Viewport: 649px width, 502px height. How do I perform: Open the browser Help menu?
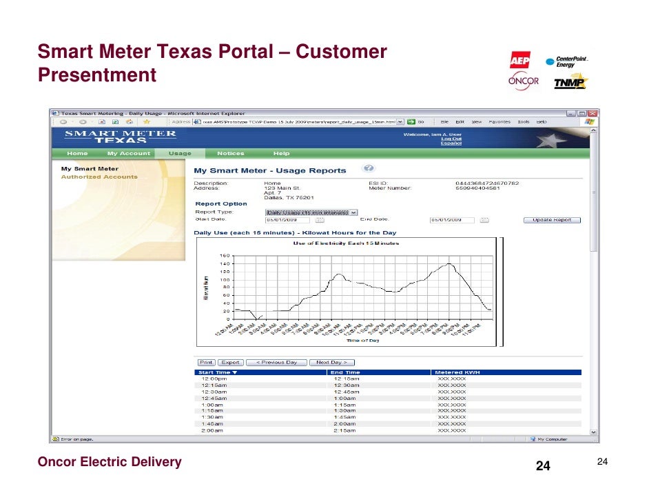542,122
